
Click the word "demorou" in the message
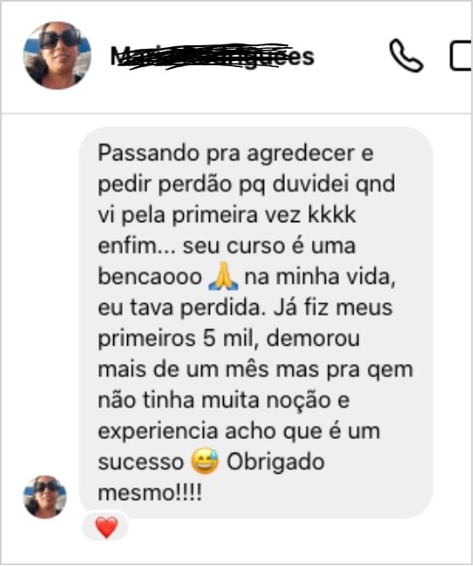pyautogui.click(x=313, y=338)
